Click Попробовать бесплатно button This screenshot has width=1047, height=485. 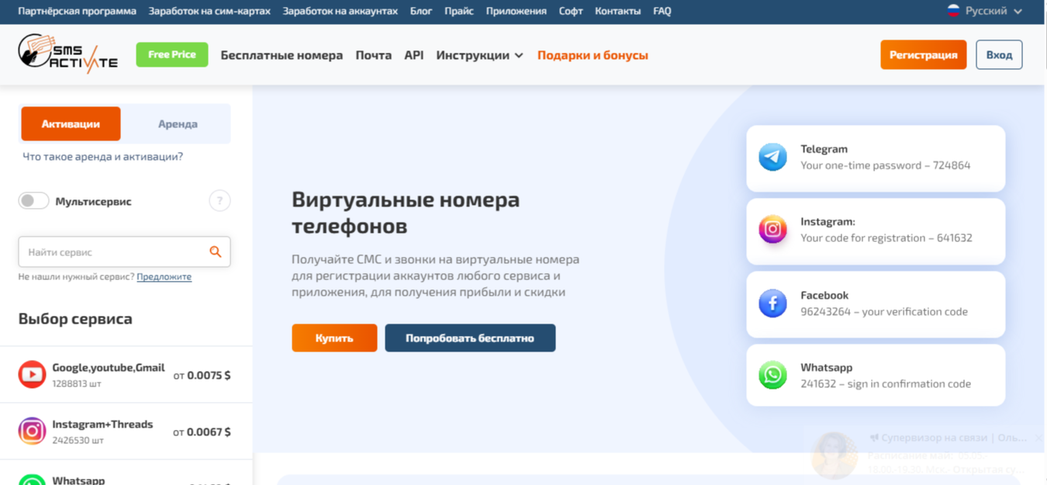coord(470,338)
